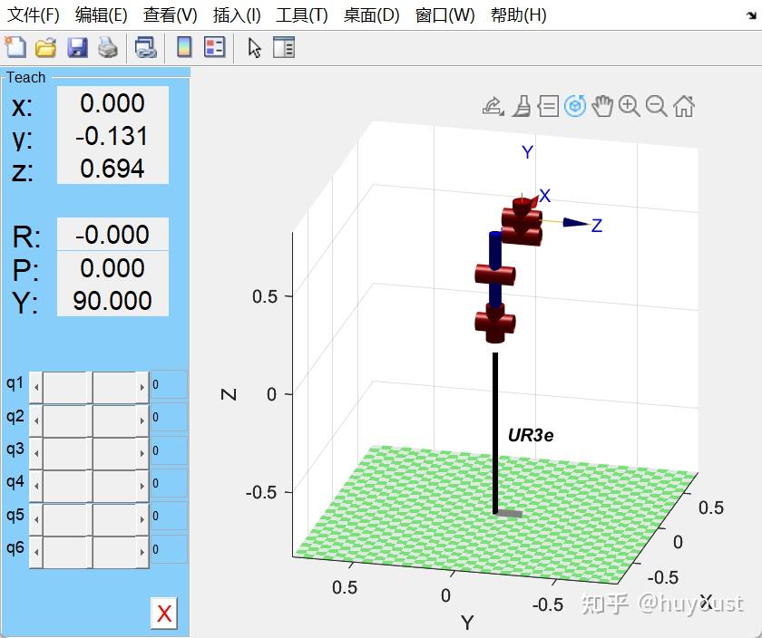Select the Edit Plot arrow tool
This screenshot has width=762, height=638.
point(255,47)
